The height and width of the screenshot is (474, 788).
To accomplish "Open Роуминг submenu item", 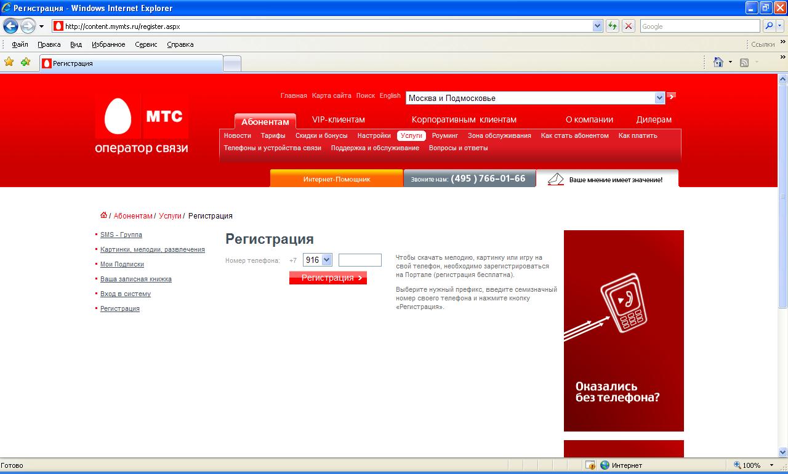I will (445, 135).
